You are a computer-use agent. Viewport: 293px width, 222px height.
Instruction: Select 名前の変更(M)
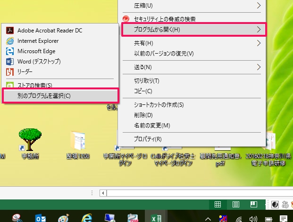pyautogui.click(x=192, y=126)
